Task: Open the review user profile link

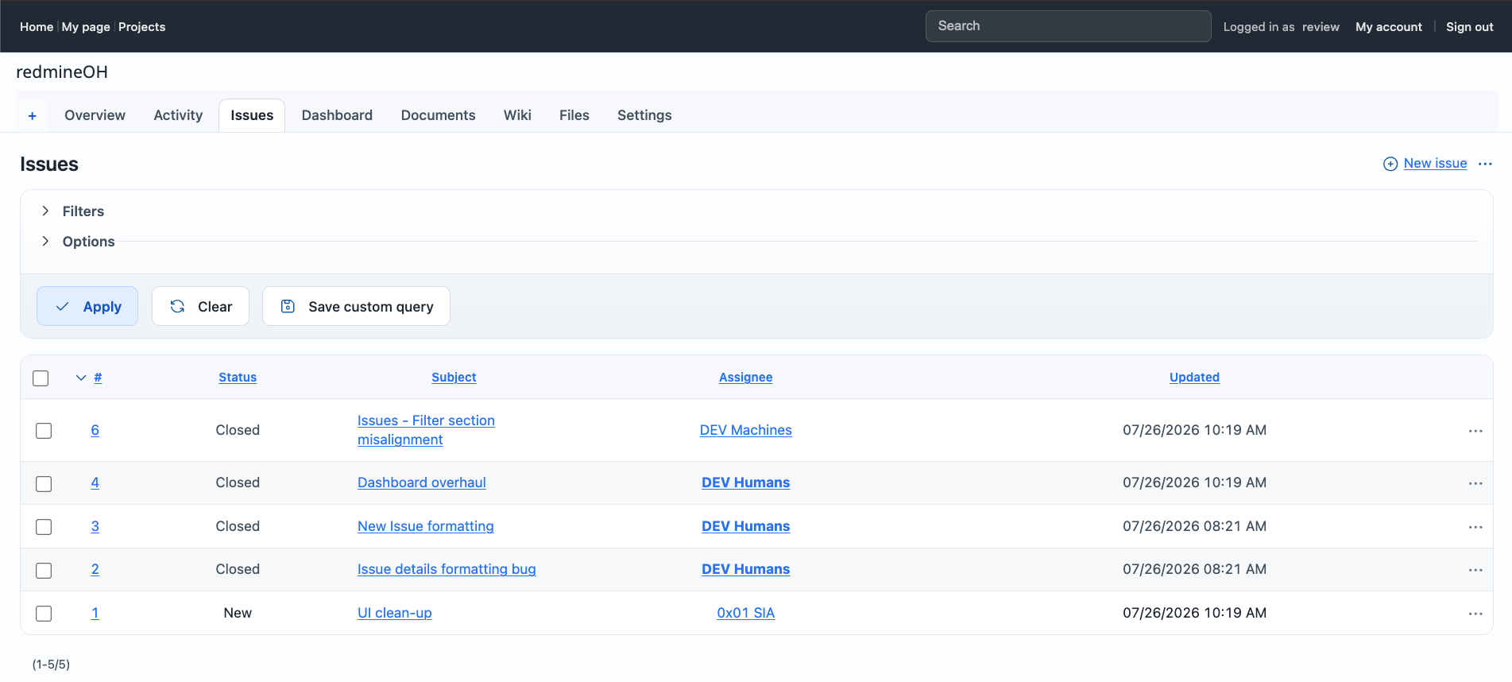Action: [x=1321, y=27]
